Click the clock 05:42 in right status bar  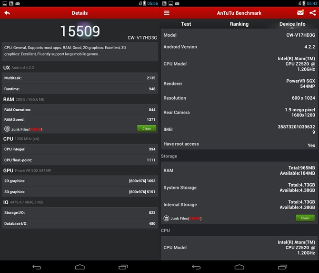[312, 3]
